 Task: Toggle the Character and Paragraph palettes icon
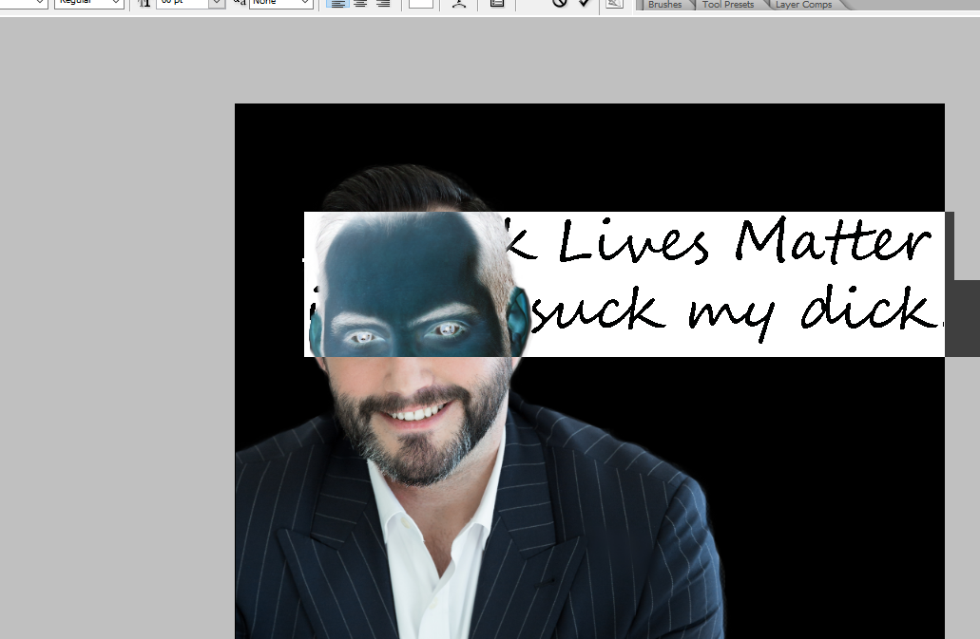pyautogui.click(x=497, y=3)
